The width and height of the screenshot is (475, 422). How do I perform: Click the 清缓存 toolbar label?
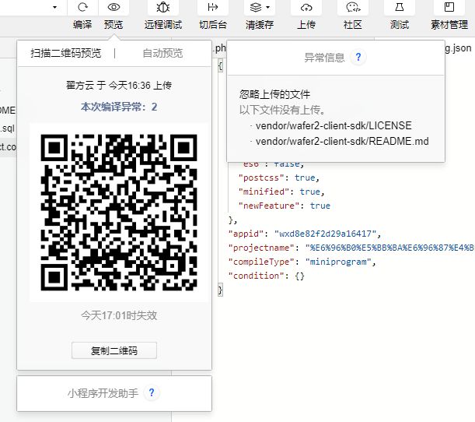coord(260,25)
